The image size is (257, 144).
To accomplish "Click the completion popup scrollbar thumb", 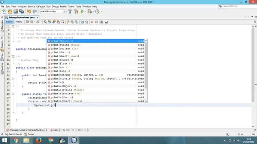I will pyautogui.click(x=146, y=65).
